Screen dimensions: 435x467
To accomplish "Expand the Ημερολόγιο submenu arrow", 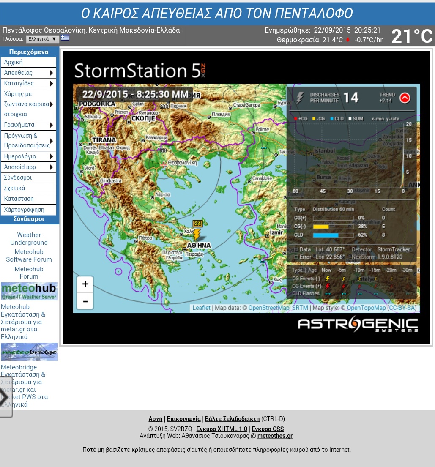I will pyautogui.click(x=51, y=156).
